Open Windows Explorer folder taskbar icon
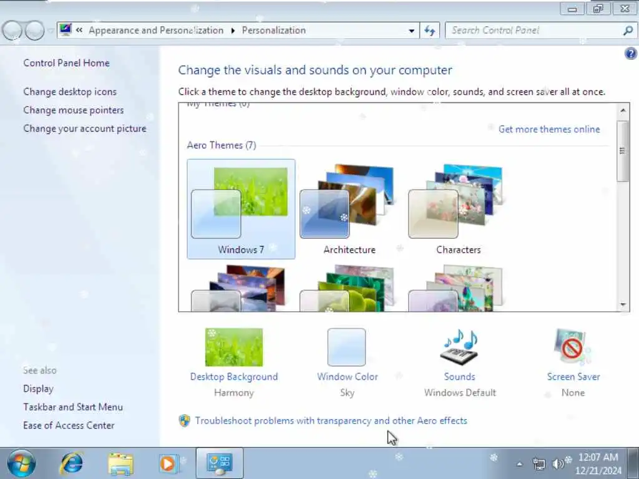The height and width of the screenshot is (479, 639). click(120, 463)
